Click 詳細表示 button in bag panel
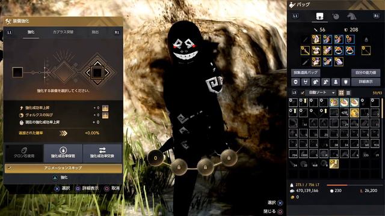The height and width of the screenshot is (216, 385). (x=366, y=82)
